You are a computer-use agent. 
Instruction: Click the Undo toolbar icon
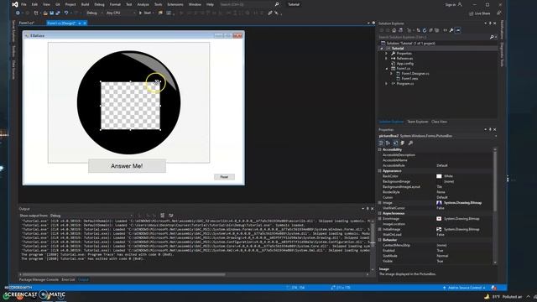[66, 13]
